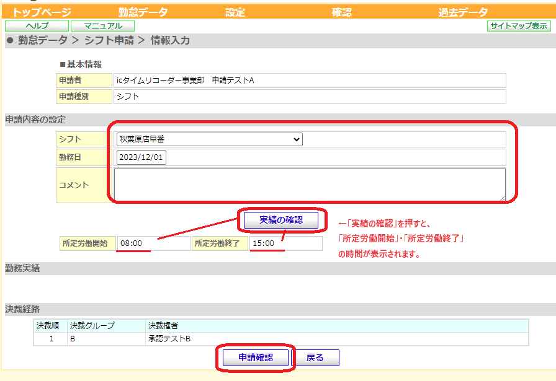Open the マニュアル button
Image resolution: width=556 pixels, height=381 pixels.
pyautogui.click(x=103, y=26)
